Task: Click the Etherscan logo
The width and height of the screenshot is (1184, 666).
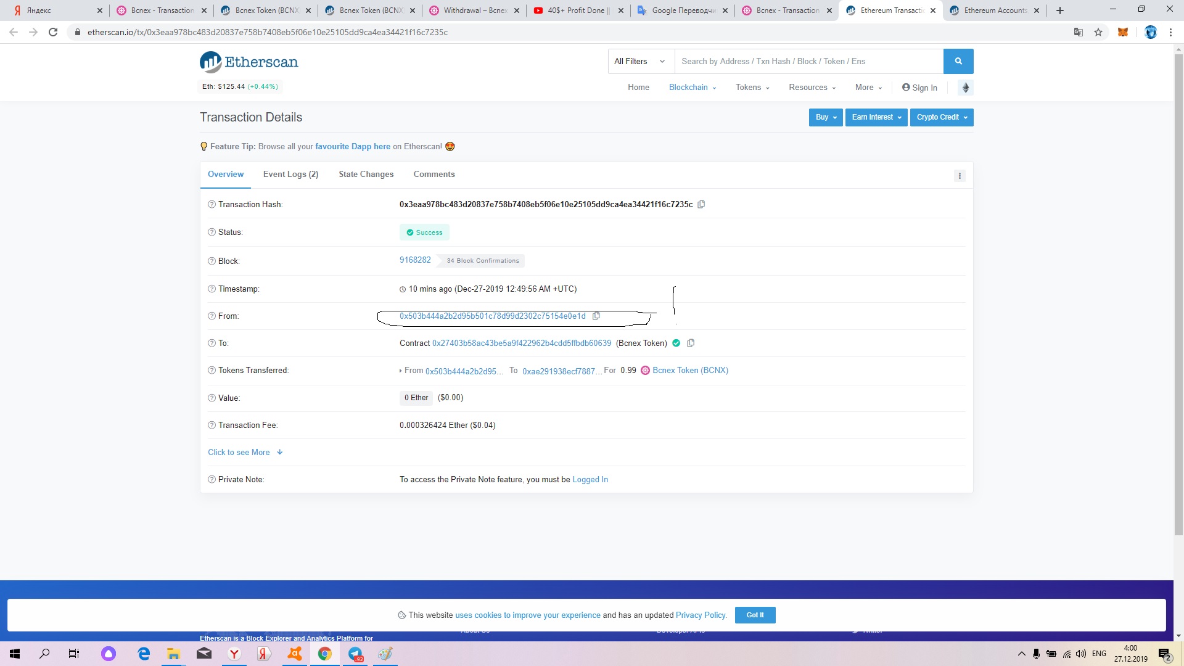Action: (x=249, y=62)
